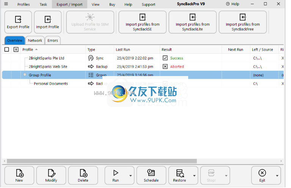Screen dimensions: 291x188
Task: Click the pause column header icon
Action: pos(16,50)
